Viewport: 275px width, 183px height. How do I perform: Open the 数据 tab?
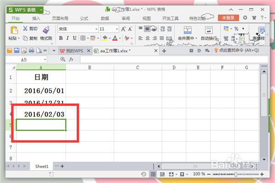click(105, 18)
